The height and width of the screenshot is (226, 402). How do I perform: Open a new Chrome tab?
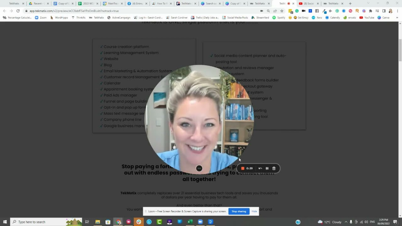point(350,3)
